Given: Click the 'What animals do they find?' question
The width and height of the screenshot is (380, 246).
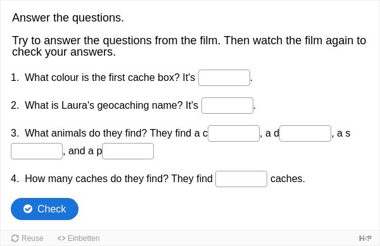Looking at the screenshot, I should pyautogui.click(x=85, y=133).
